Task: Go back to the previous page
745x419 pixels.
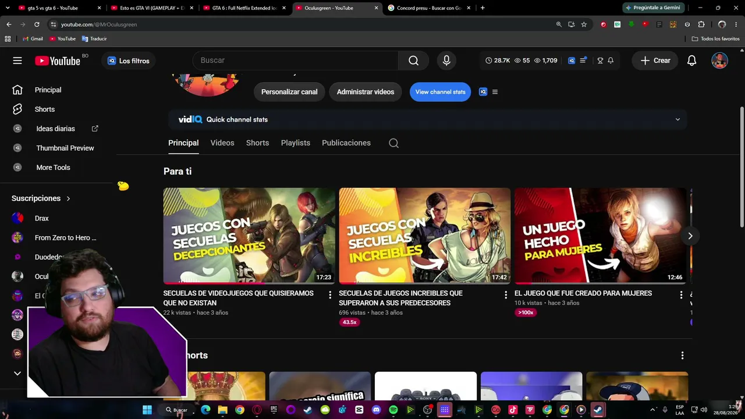Action: pos(9,24)
